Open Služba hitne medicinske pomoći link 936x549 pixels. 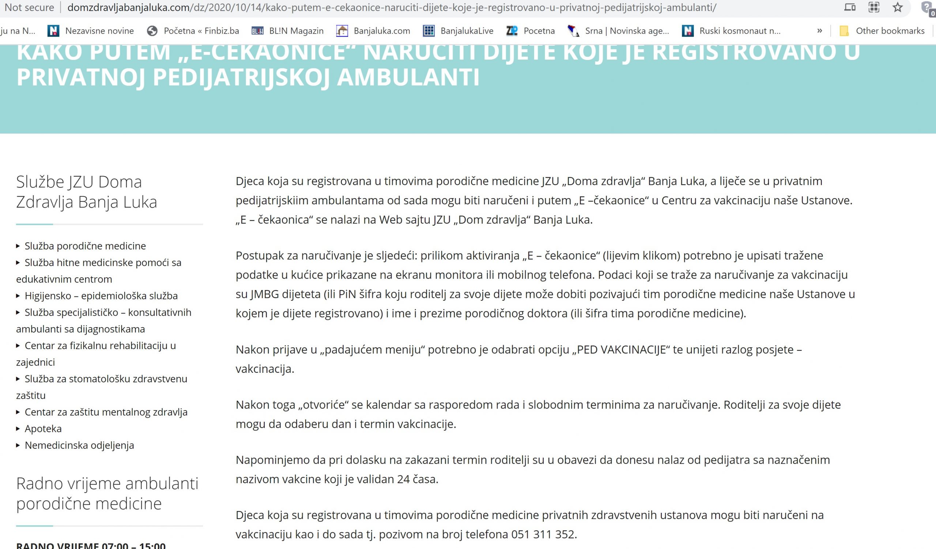[x=98, y=270]
